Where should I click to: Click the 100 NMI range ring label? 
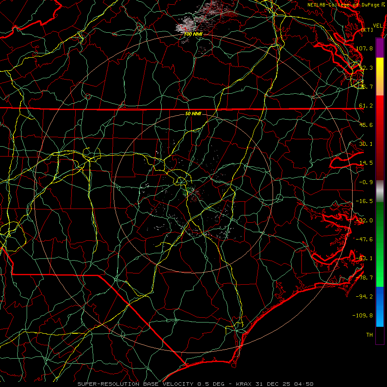[193, 34]
